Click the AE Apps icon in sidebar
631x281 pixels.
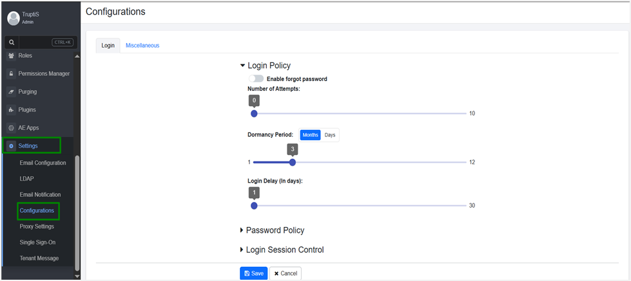[11, 128]
